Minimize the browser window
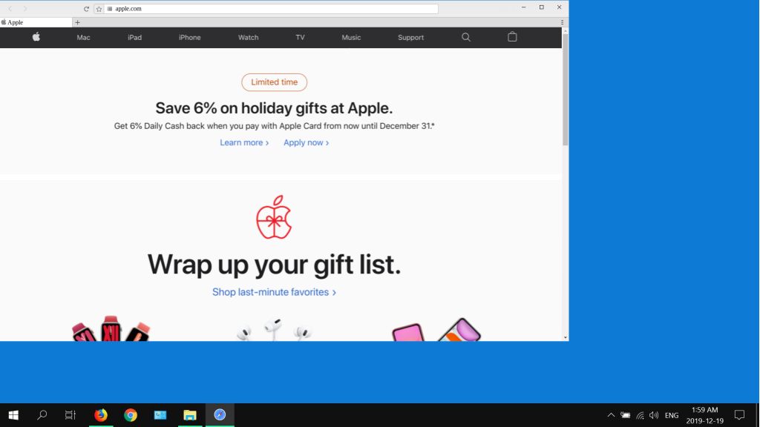Image resolution: width=760 pixels, height=427 pixels. pos(523,7)
